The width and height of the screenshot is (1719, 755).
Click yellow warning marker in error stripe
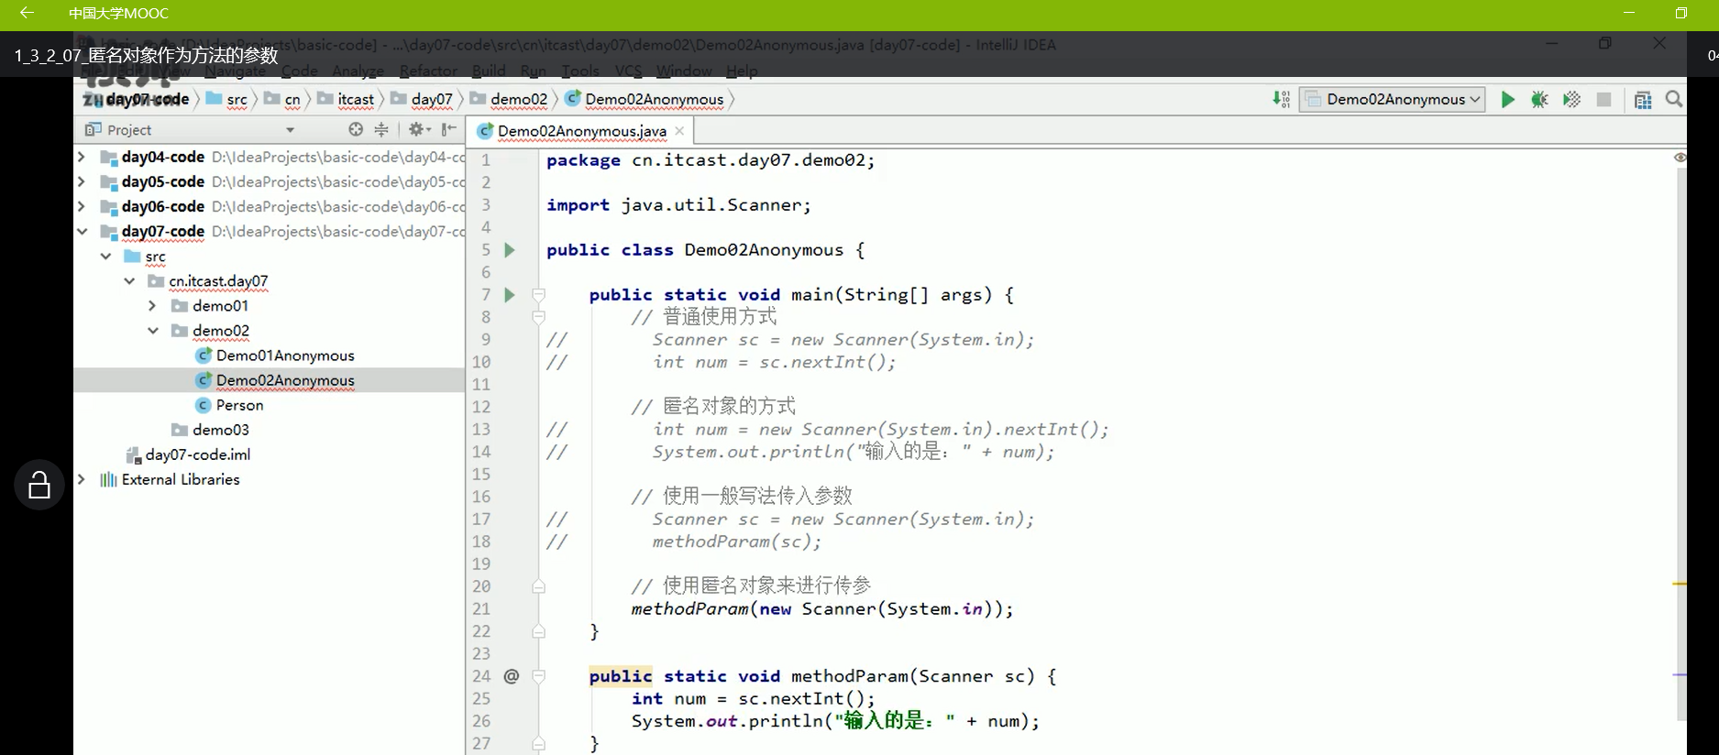1680,584
